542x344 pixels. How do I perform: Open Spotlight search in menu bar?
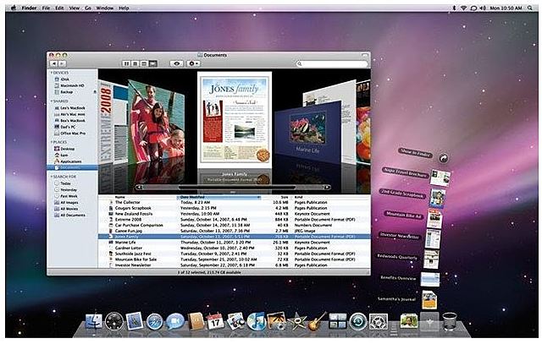[x=530, y=8]
